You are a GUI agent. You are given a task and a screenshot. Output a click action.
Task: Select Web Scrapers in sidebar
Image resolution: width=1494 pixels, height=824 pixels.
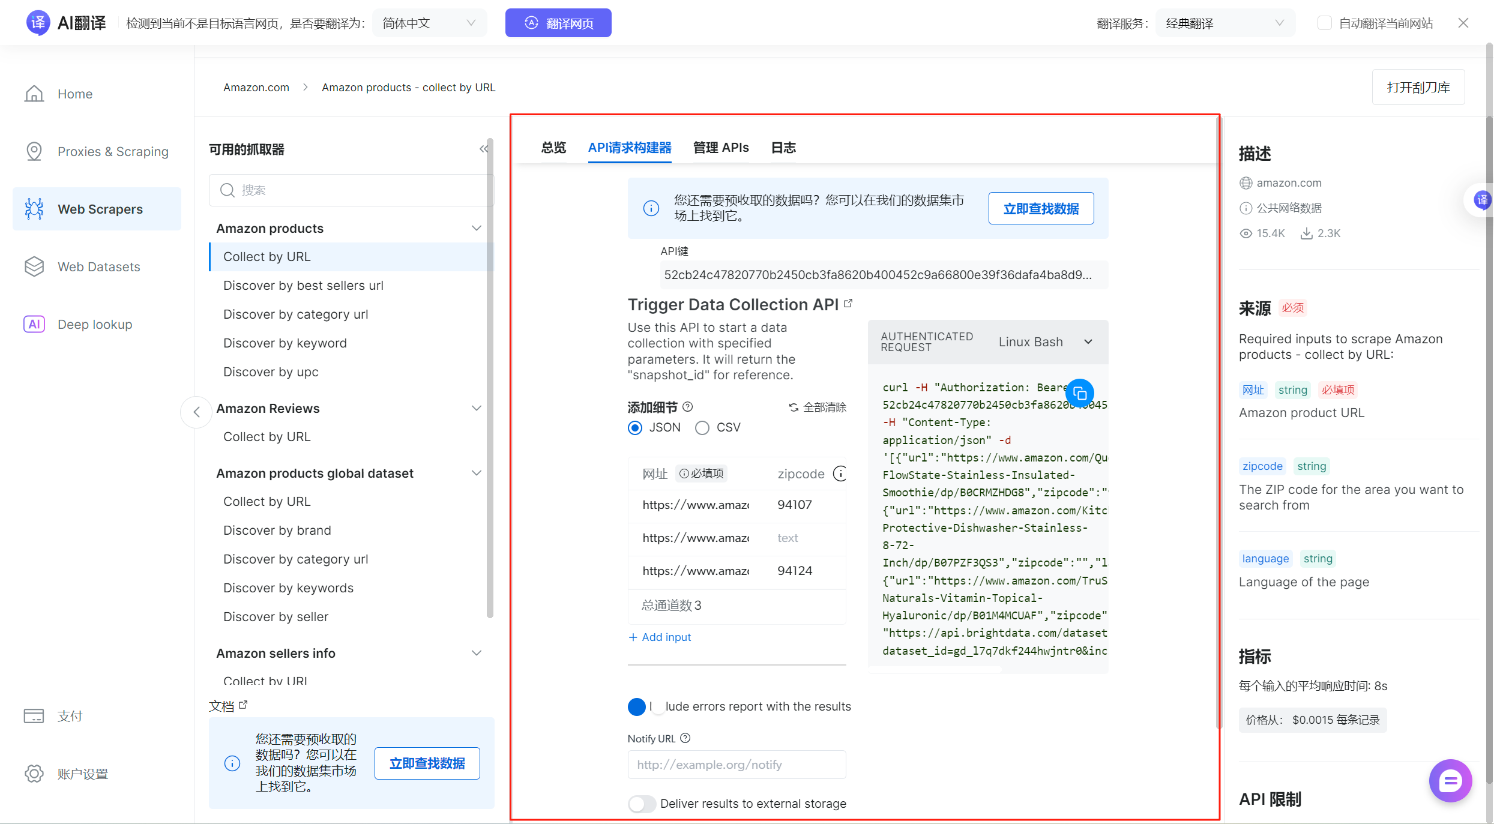[97, 209]
